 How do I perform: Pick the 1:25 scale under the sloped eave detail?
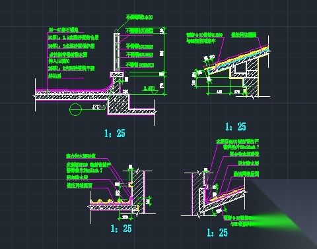tap(236, 126)
